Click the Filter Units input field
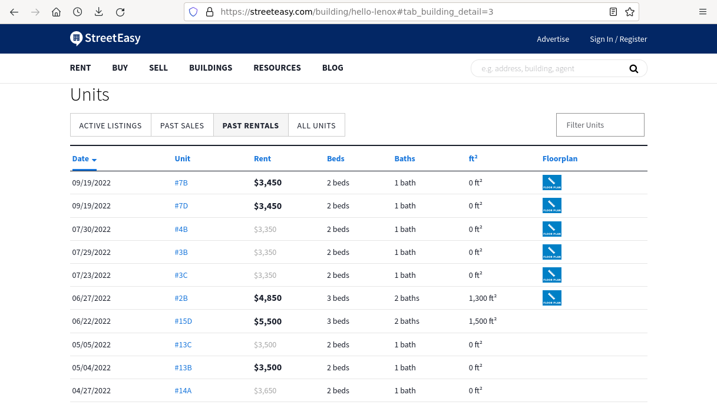The height and width of the screenshot is (408, 717). click(600, 125)
